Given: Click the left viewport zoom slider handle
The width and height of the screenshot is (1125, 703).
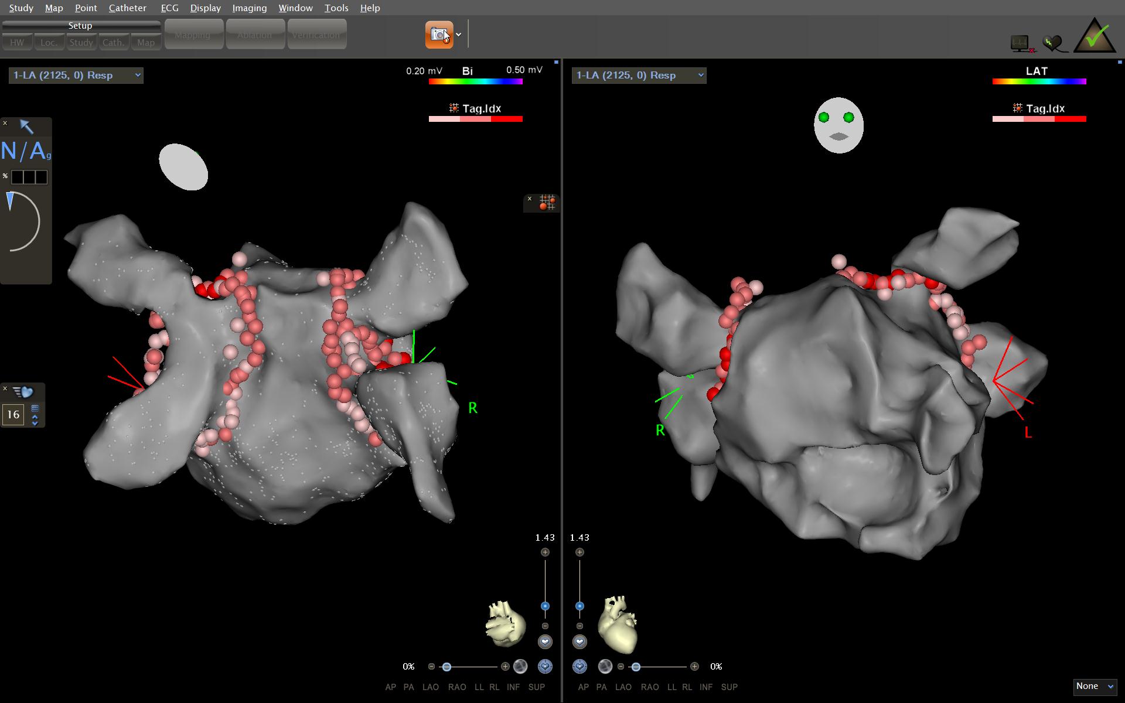Looking at the screenshot, I should [545, 606].
